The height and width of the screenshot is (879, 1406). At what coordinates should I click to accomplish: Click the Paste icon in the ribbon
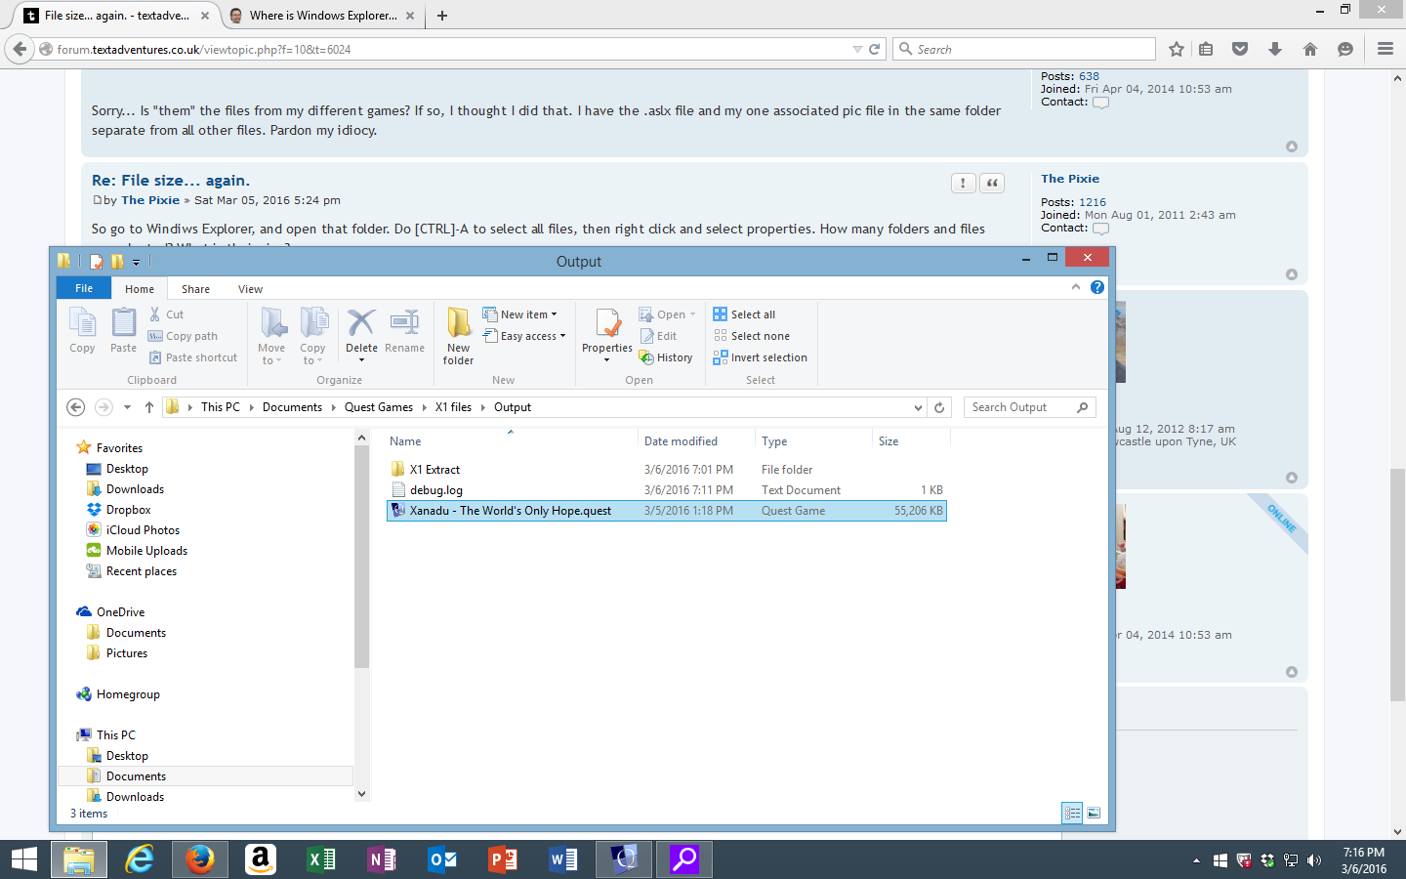123,332
